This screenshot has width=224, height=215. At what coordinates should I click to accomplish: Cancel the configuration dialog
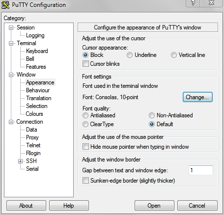coord(197,206)
